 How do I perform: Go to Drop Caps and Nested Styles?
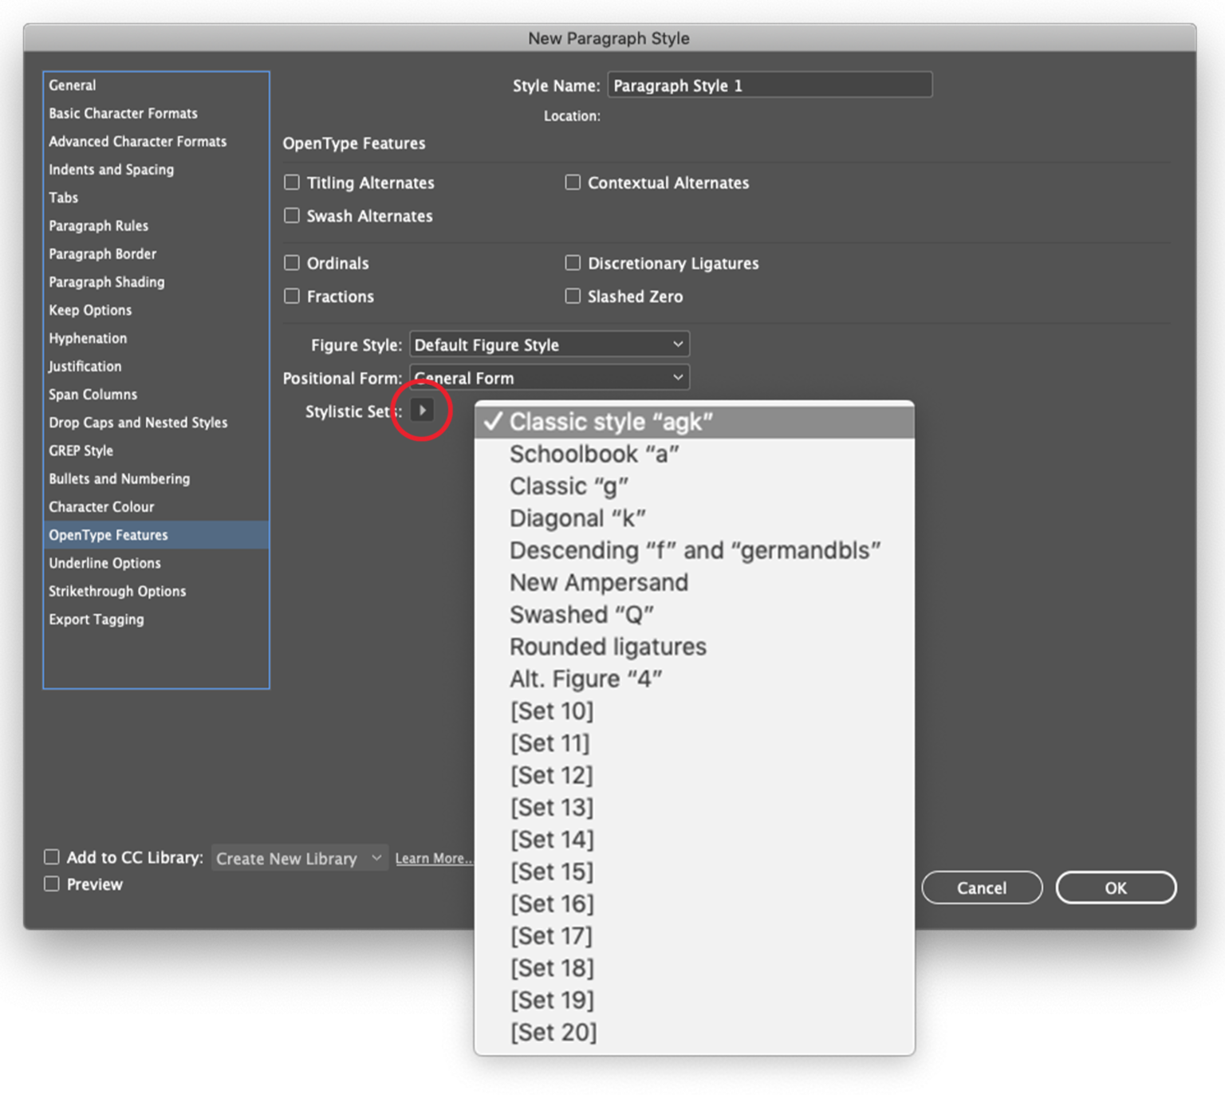(138, 423)
